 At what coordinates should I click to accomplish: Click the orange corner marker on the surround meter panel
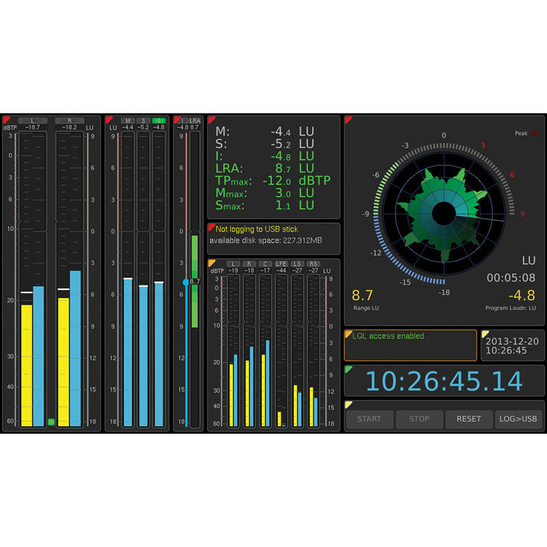211,263
